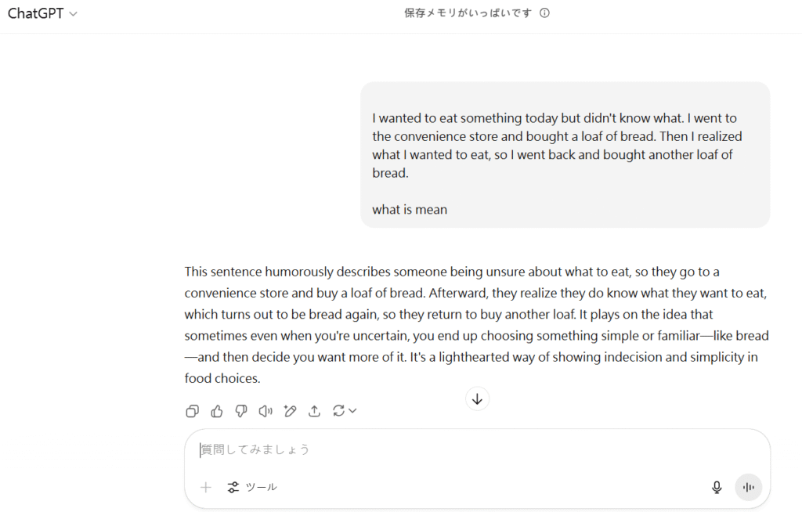Open the ChatGPT model selector dropdown
Image resolution: width=802 pixels, height=512 pixels.
(x=42, y=13)
